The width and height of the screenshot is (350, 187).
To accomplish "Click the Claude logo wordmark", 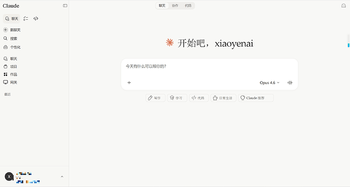I will point(11,6).
